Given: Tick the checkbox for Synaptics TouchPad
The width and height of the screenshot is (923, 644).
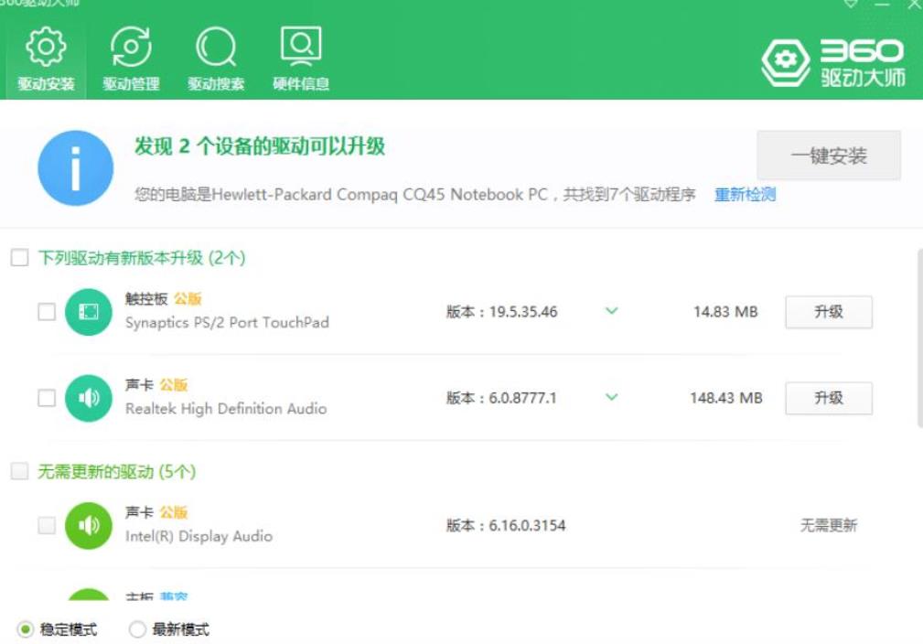Looking at the screenshot, I should (x=47, y=312).
